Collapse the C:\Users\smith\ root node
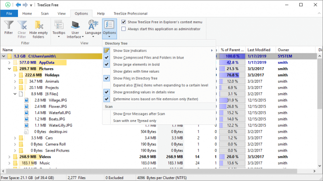This screenshot has height=181, width=323. tap(4, 56)
